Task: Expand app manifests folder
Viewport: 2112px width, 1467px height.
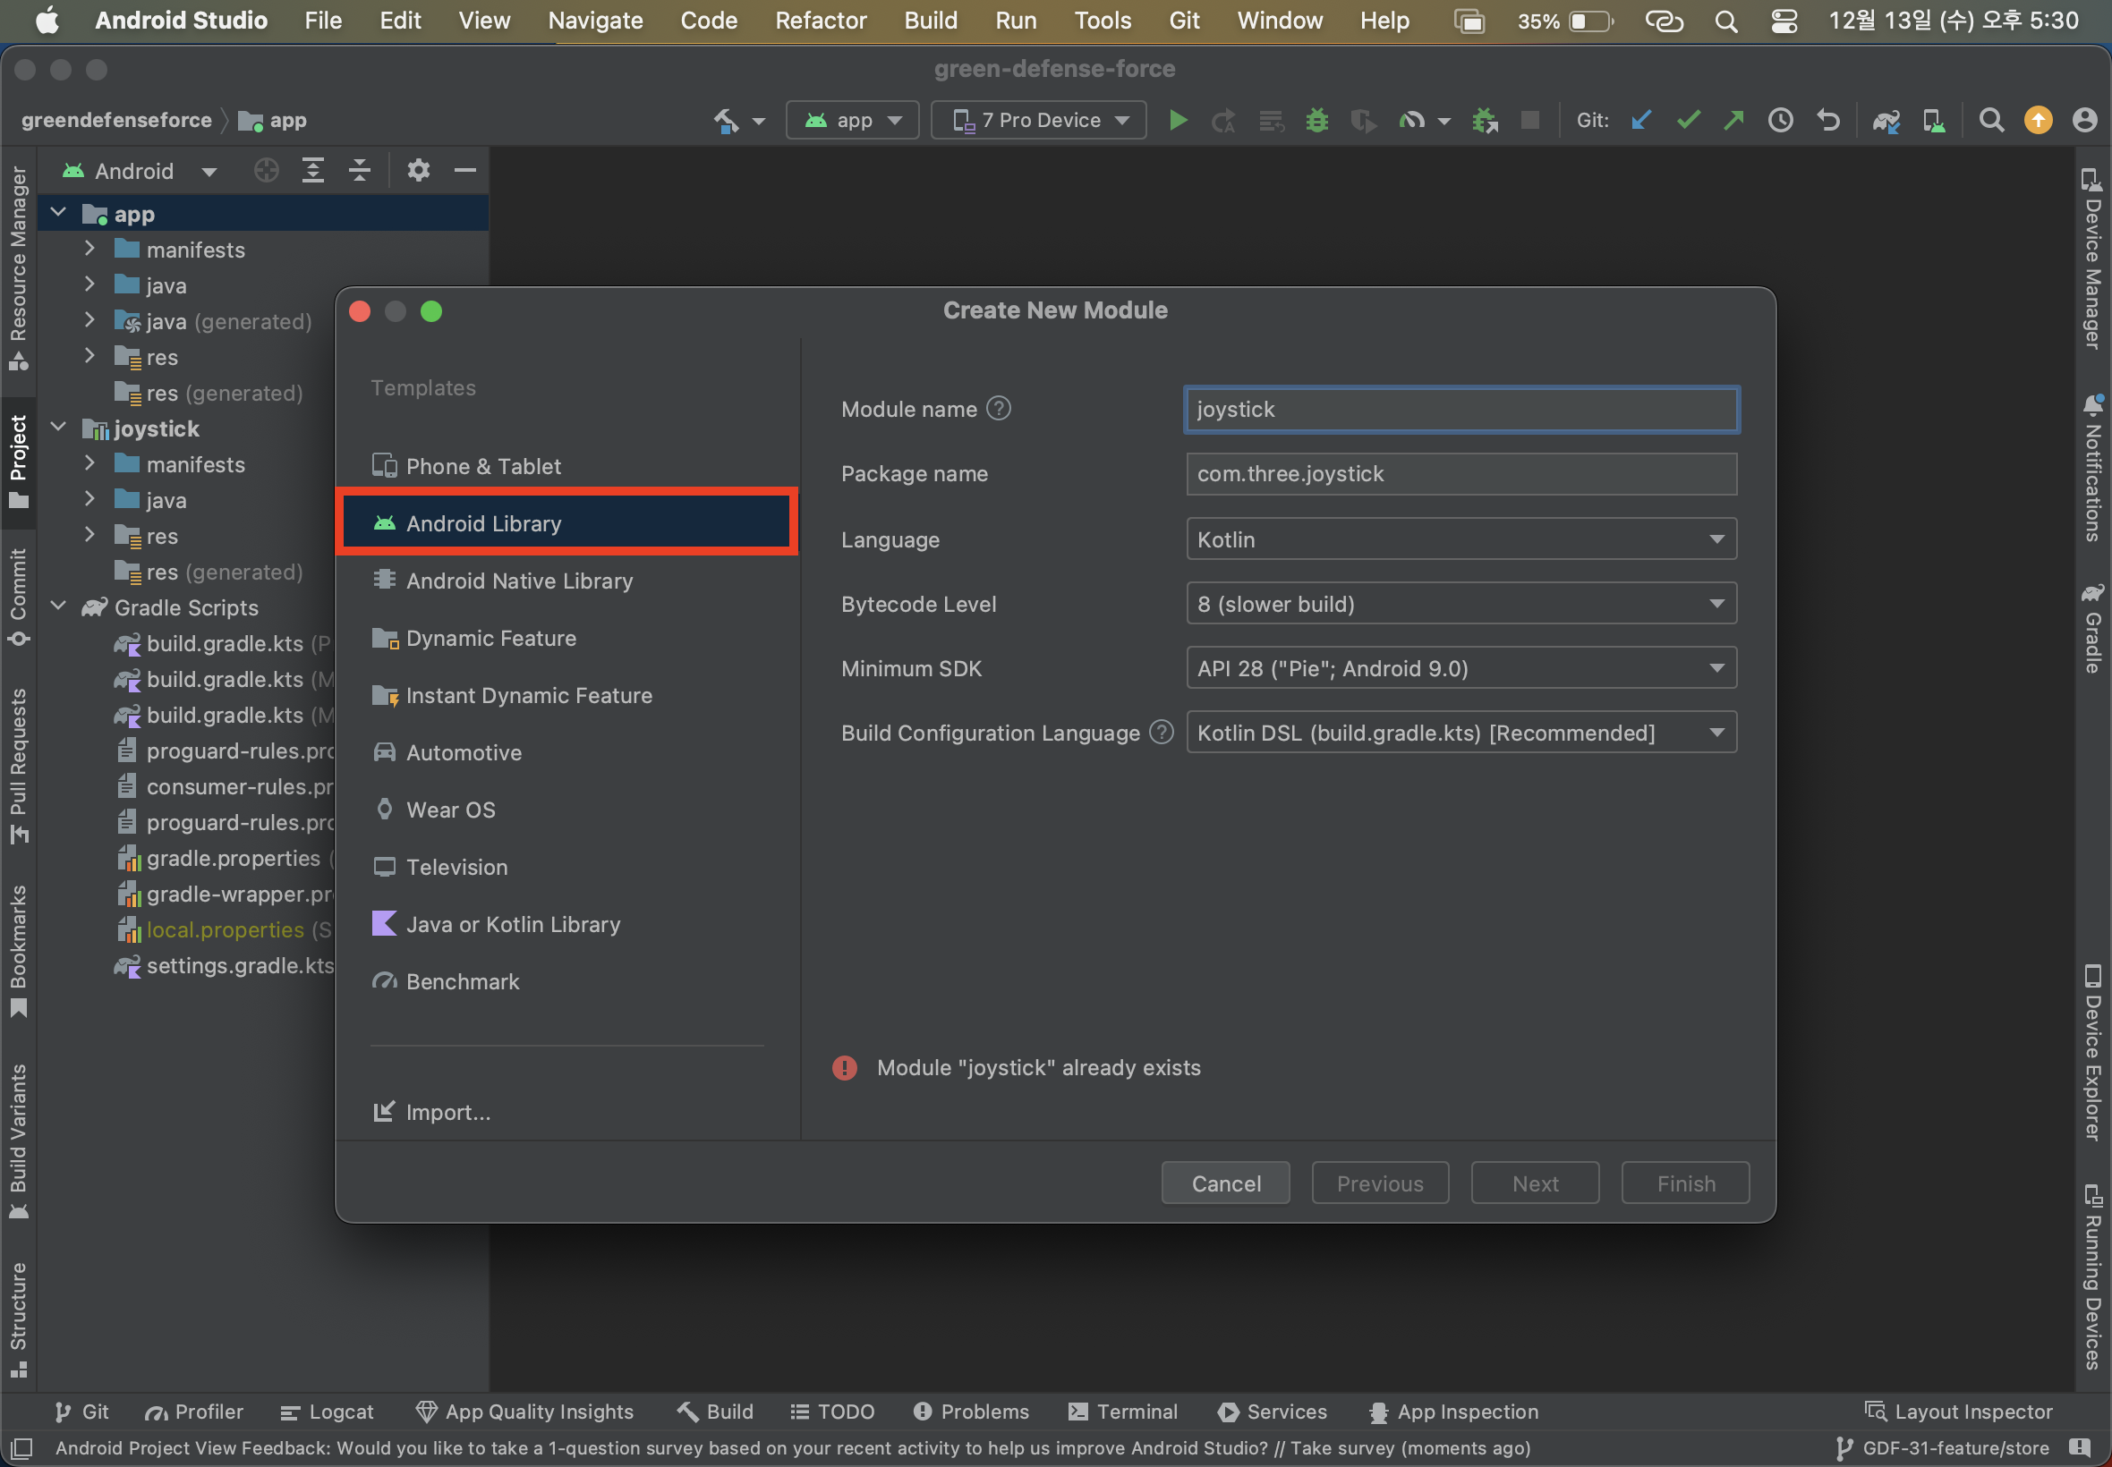Action: tap(89, 248)
